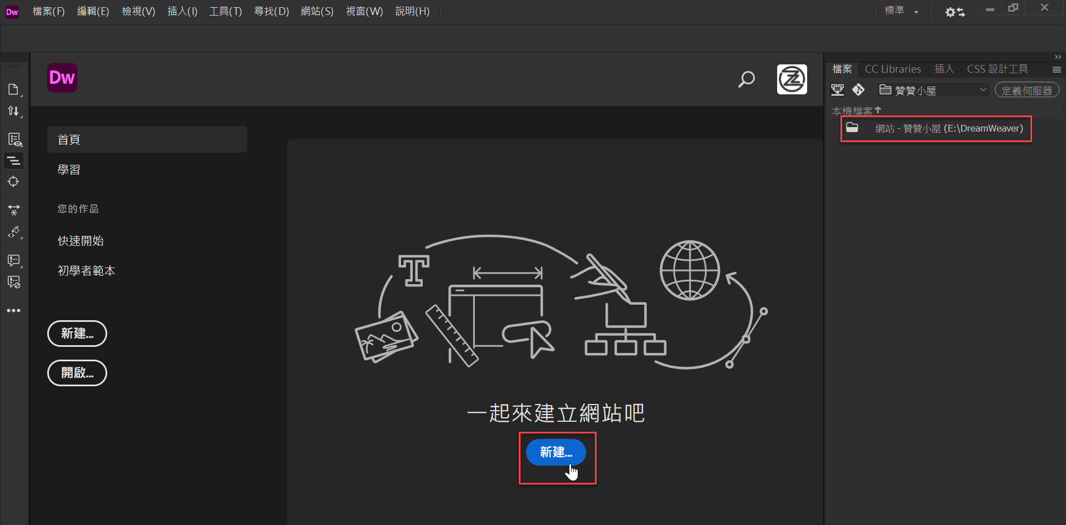Screen dimensions: 1066x525
Task: Collapse panels with the double chevron
Action: click(x=1057, y=57)
